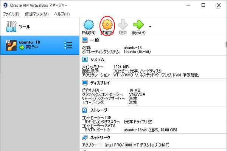Click the ubuntu-18 OS thumbnail icon
This screenshot has width=227, height=151.
11,45
